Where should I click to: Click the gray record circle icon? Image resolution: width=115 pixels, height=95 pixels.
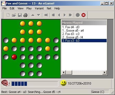[x=78, y=15]
